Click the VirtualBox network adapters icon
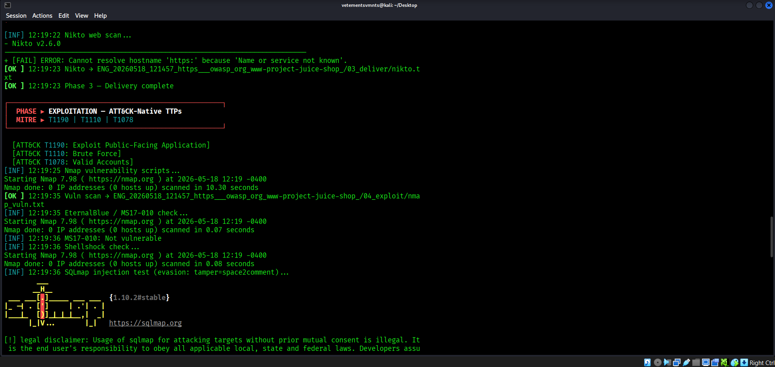The height and width of the screenshot is (367, 775). pyautogui.click(x=676, y=363)
